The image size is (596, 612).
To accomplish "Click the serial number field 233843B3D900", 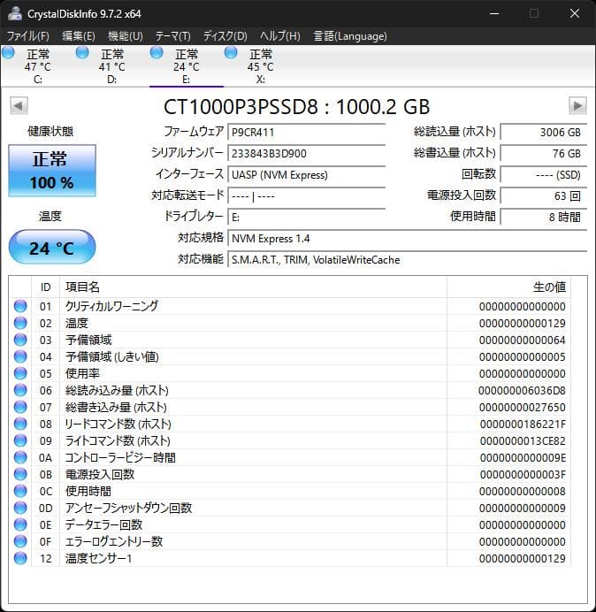I will coord(306,153).
